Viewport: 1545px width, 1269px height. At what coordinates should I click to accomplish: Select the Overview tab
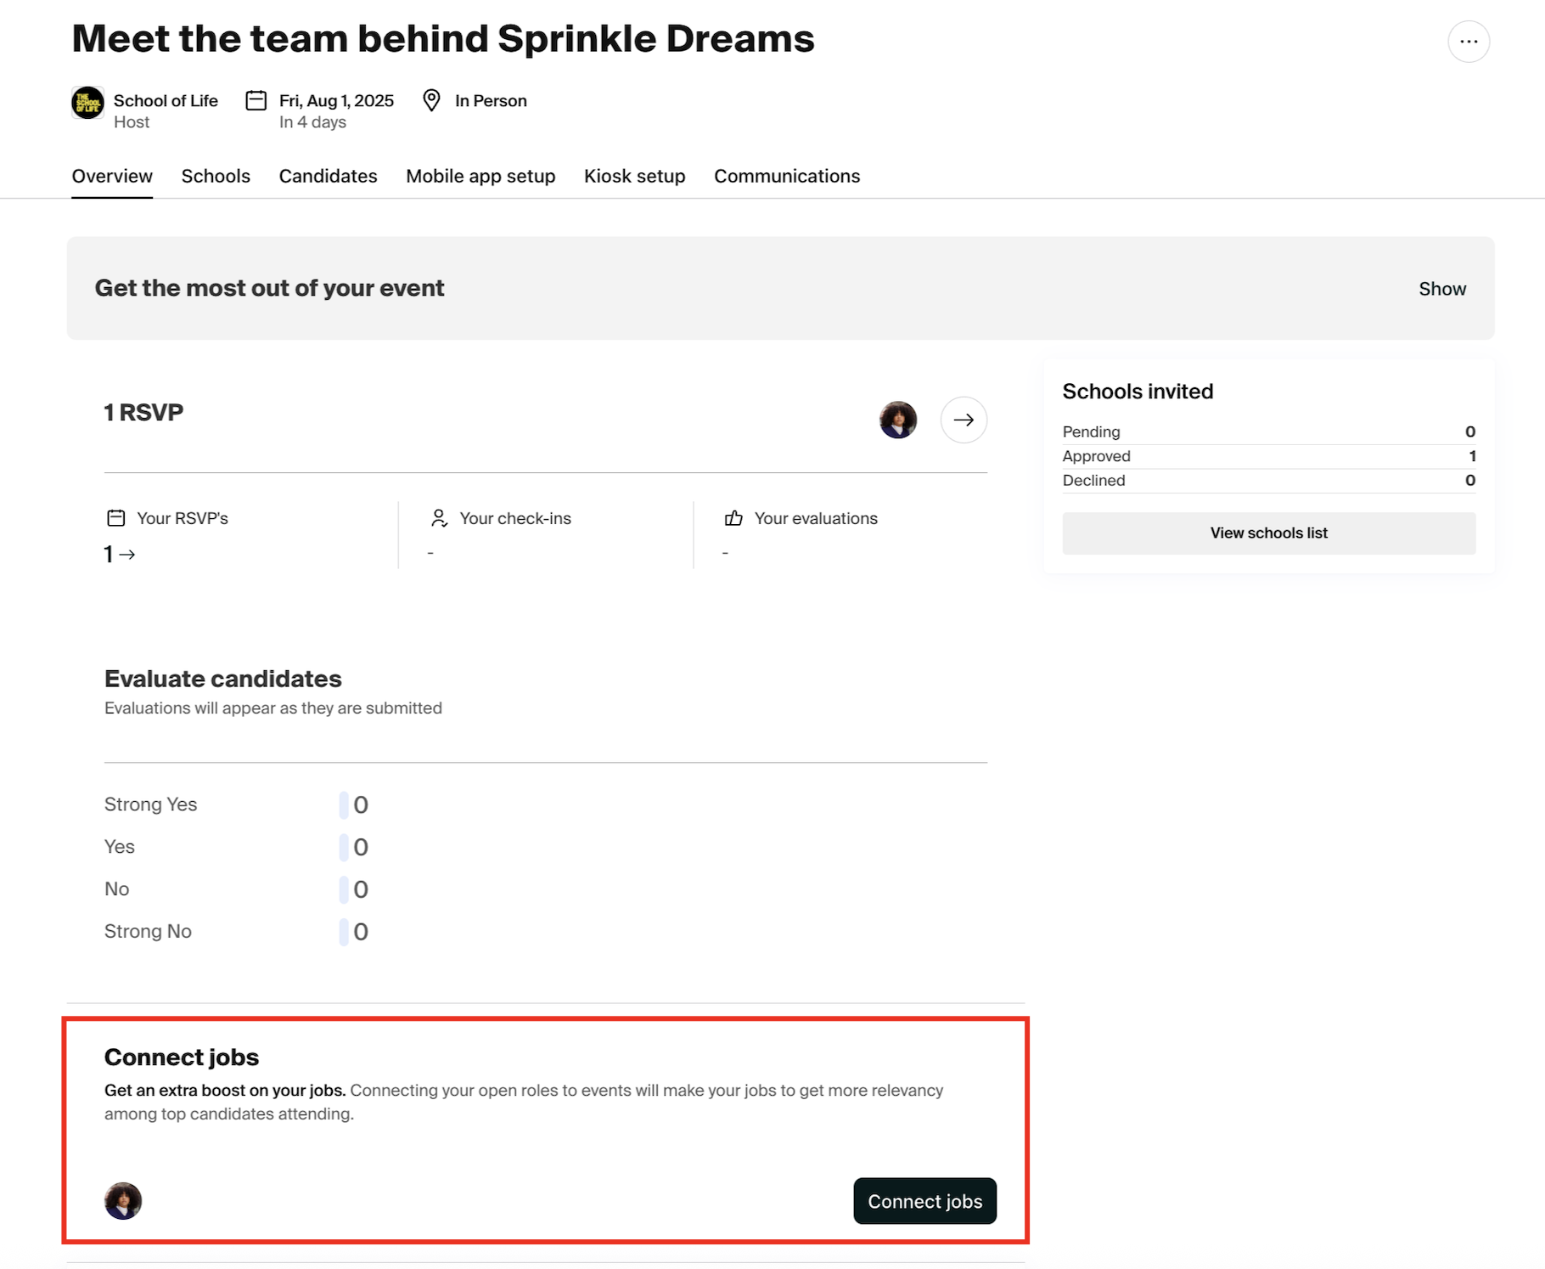tap(112, 176)
